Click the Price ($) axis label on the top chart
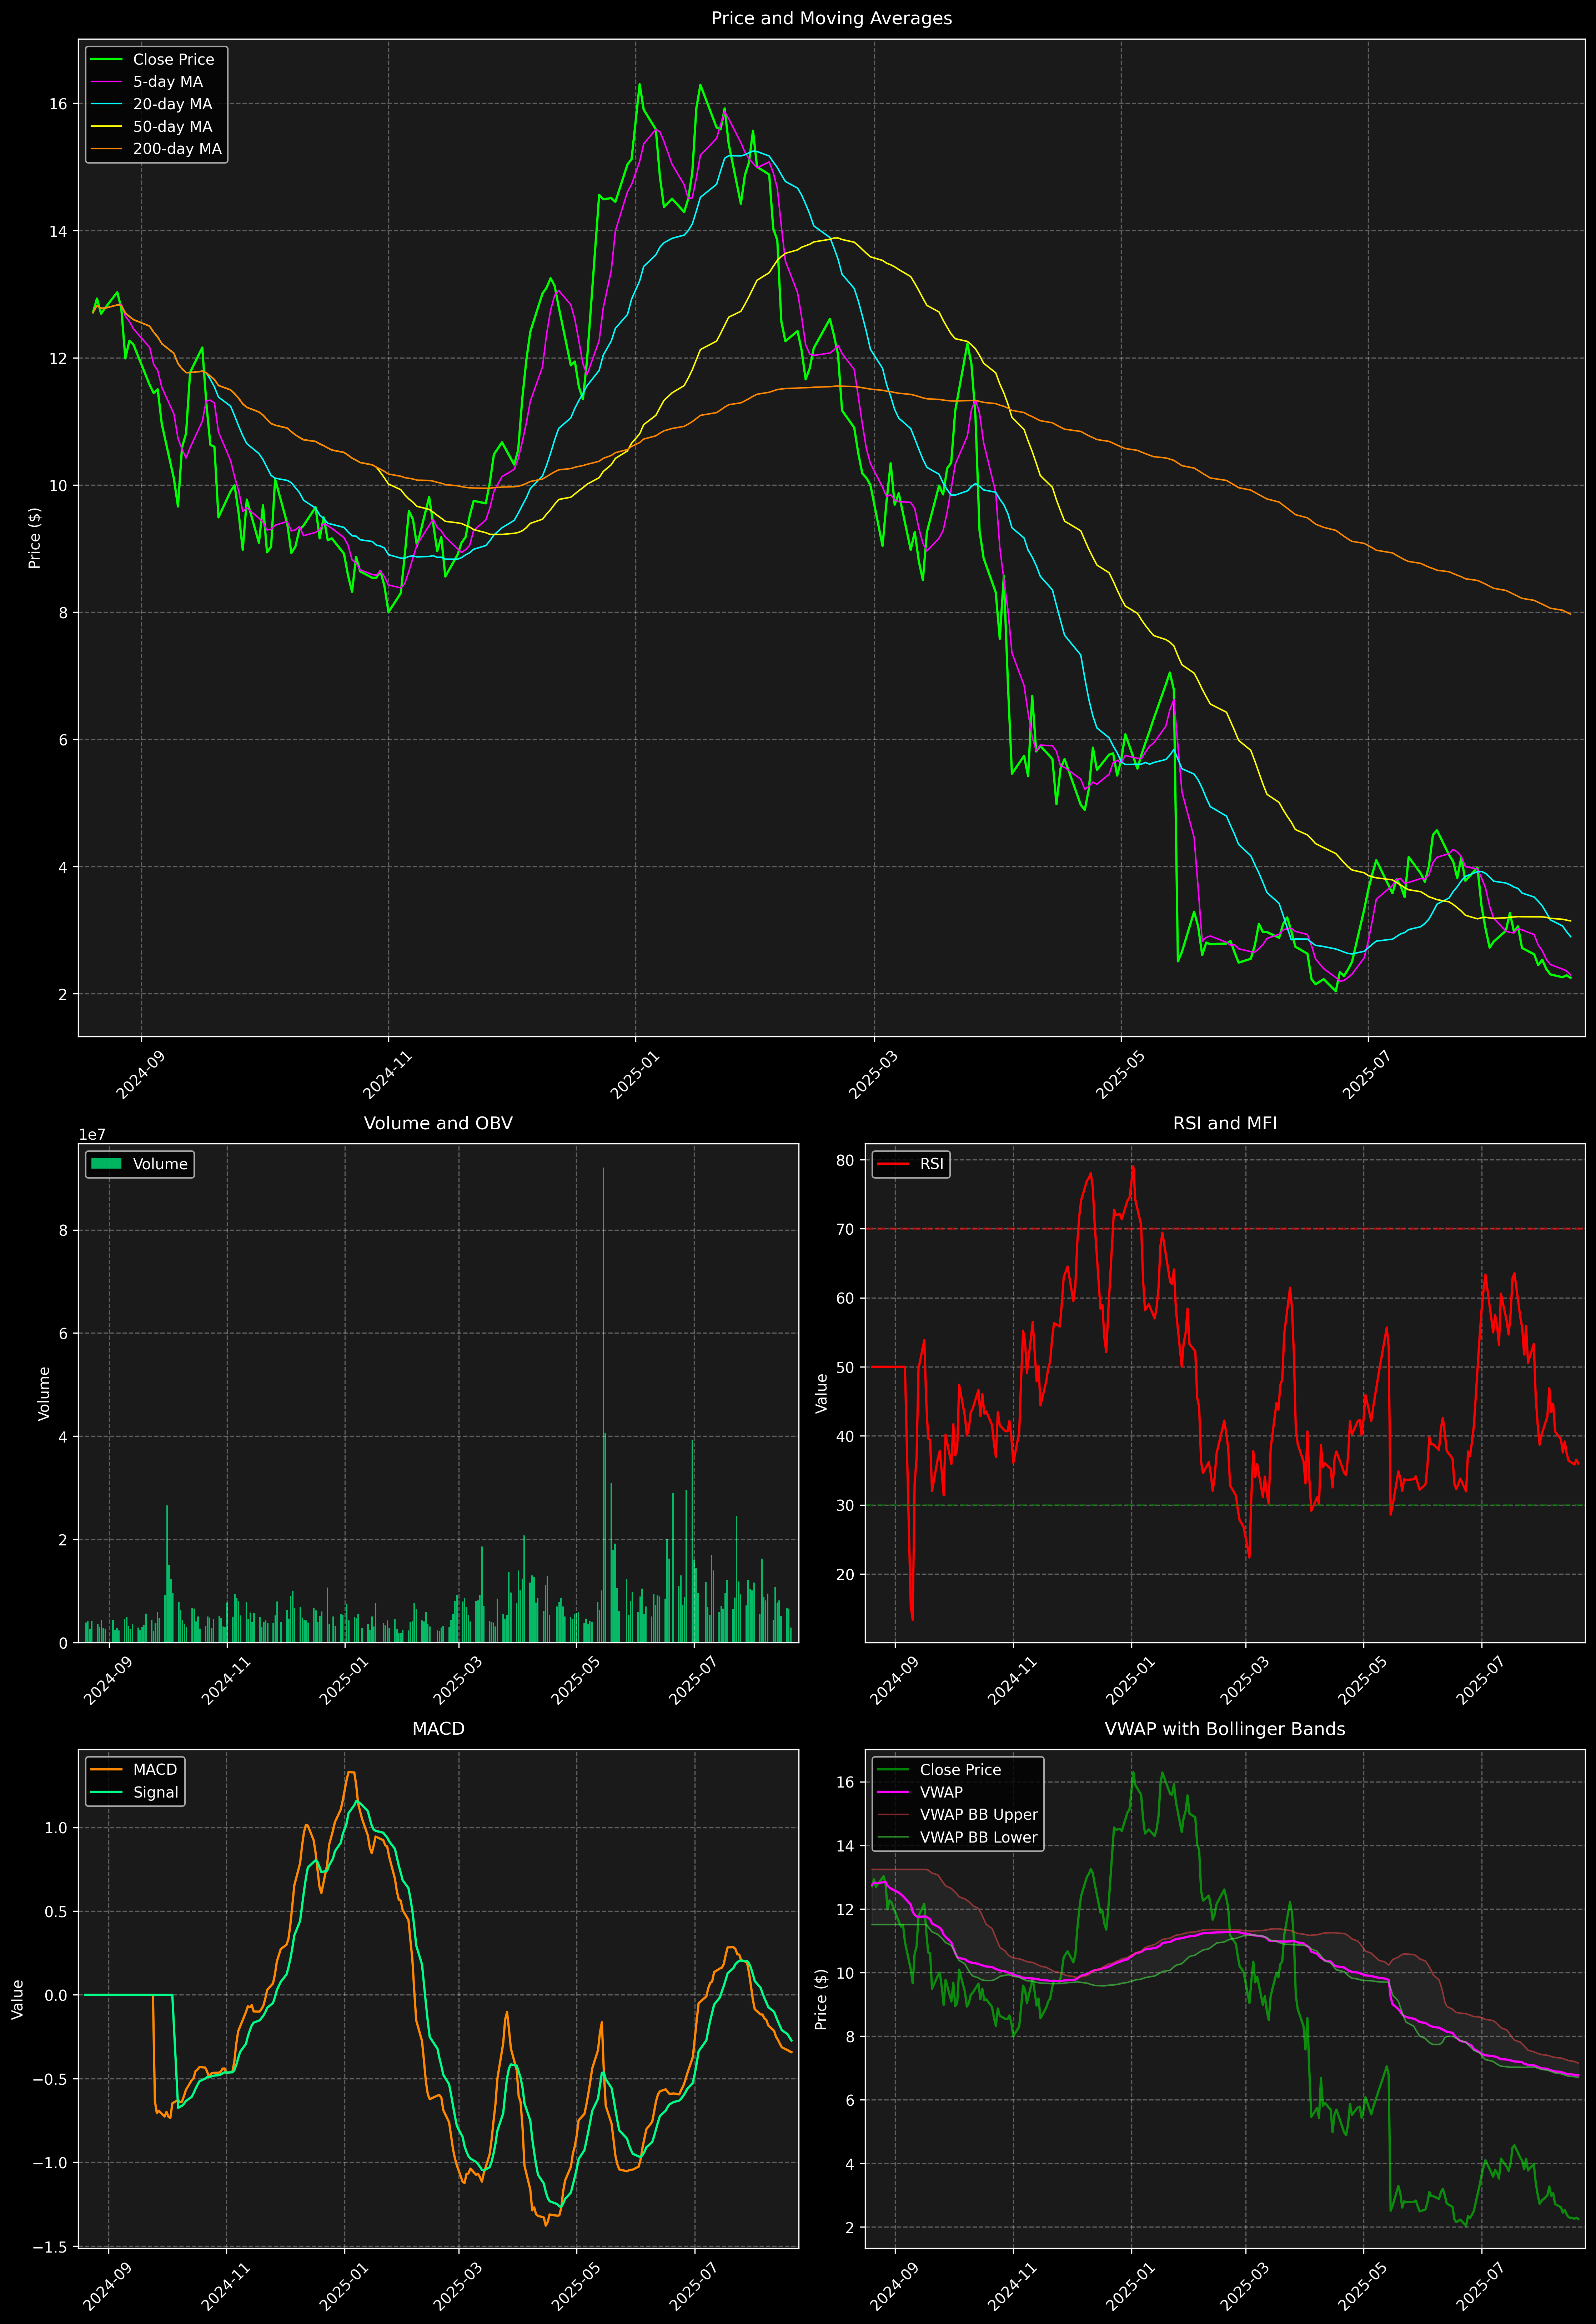The height and width of the screenshot is (2324, 1596). (x=35, y=538)
